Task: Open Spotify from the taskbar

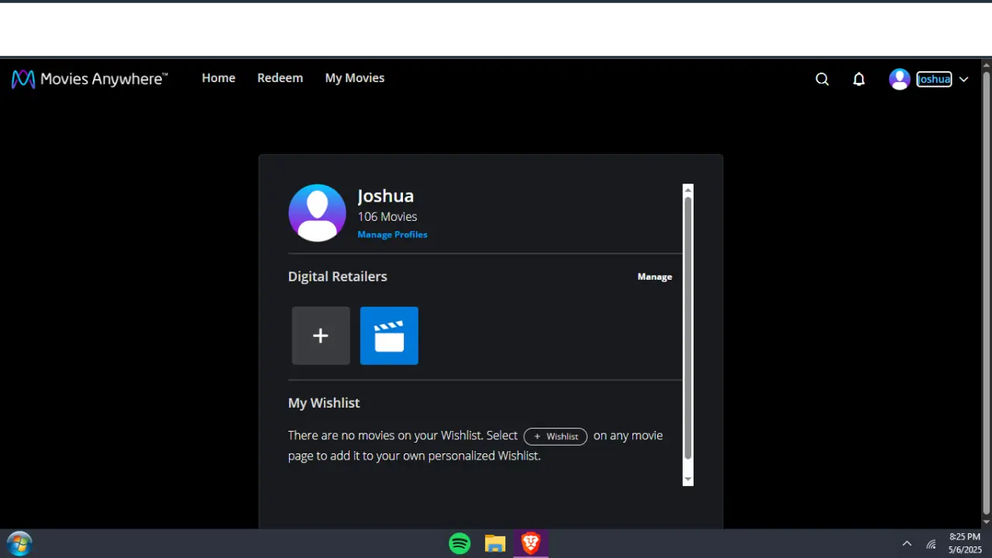Action: click(460, 543)
